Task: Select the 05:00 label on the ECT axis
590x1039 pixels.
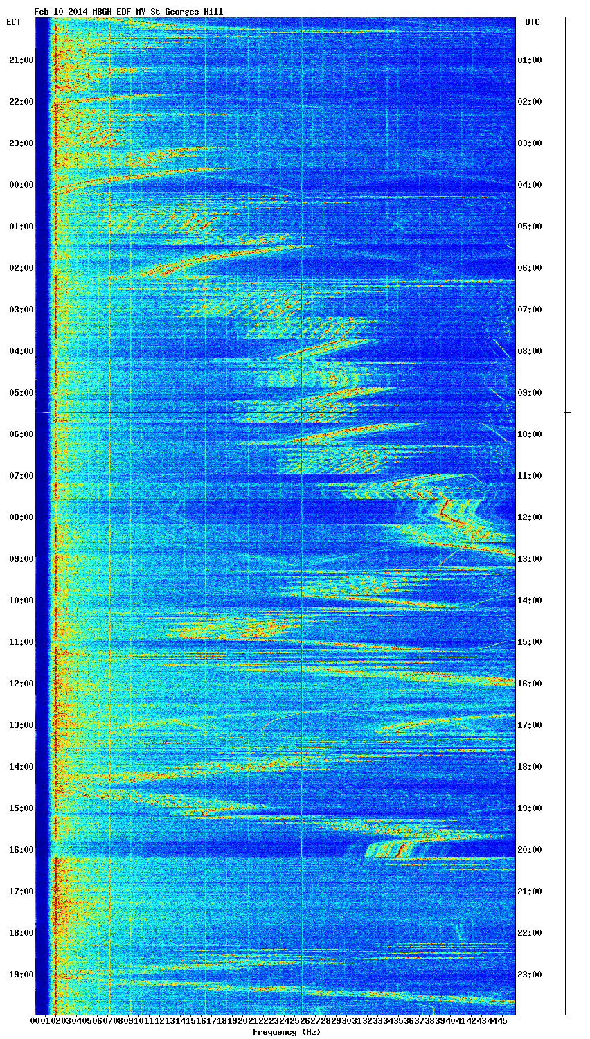Action: tap(21, 393)
